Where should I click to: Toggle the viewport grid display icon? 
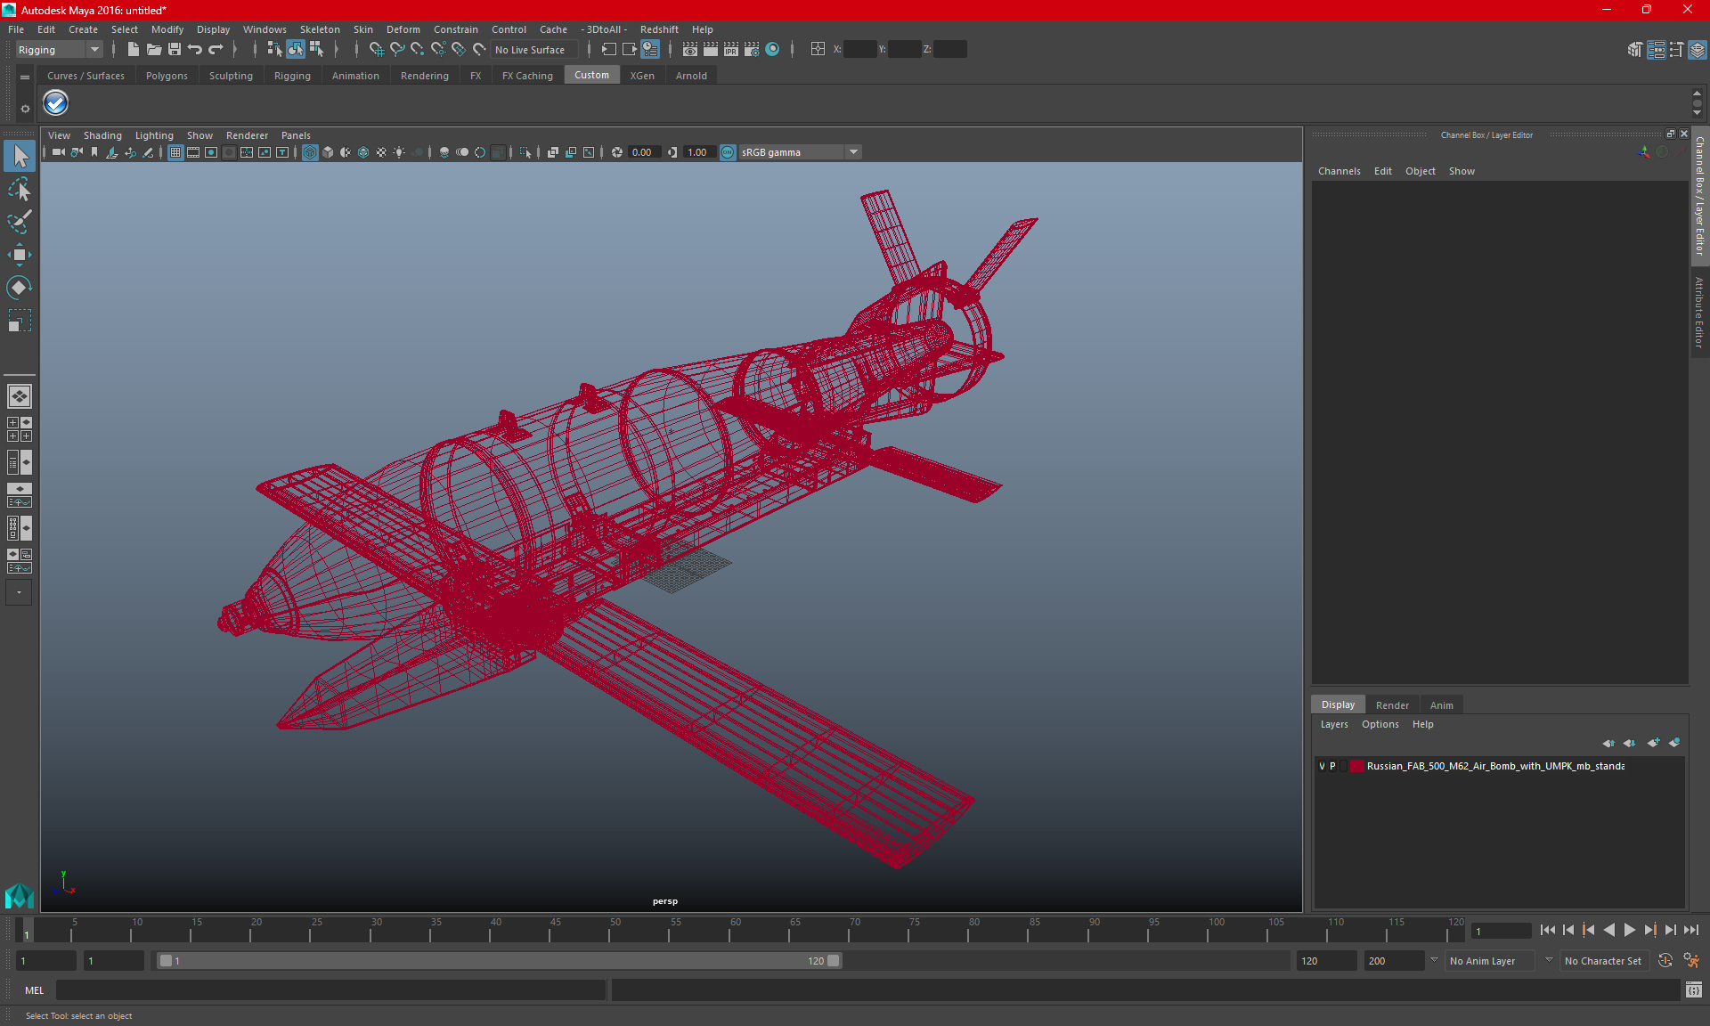(175, 152)
